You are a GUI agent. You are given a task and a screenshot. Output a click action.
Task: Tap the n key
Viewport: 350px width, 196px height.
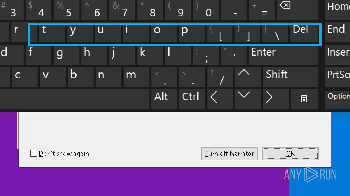[x=108, y=77]
